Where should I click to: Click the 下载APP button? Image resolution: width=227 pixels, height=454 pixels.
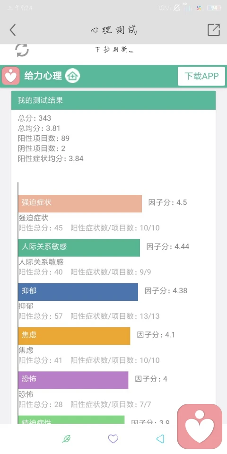(201, 76)
